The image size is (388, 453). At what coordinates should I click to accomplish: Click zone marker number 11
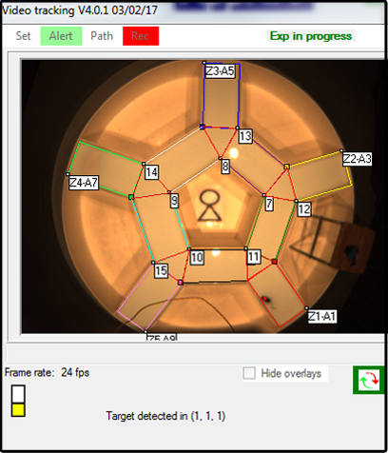254,257
